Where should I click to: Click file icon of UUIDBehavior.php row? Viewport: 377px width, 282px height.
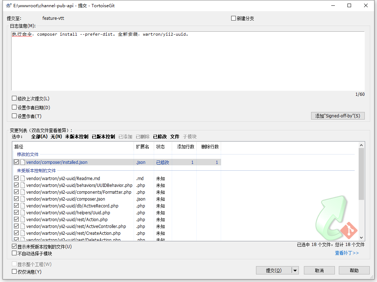tap(23, 185)
